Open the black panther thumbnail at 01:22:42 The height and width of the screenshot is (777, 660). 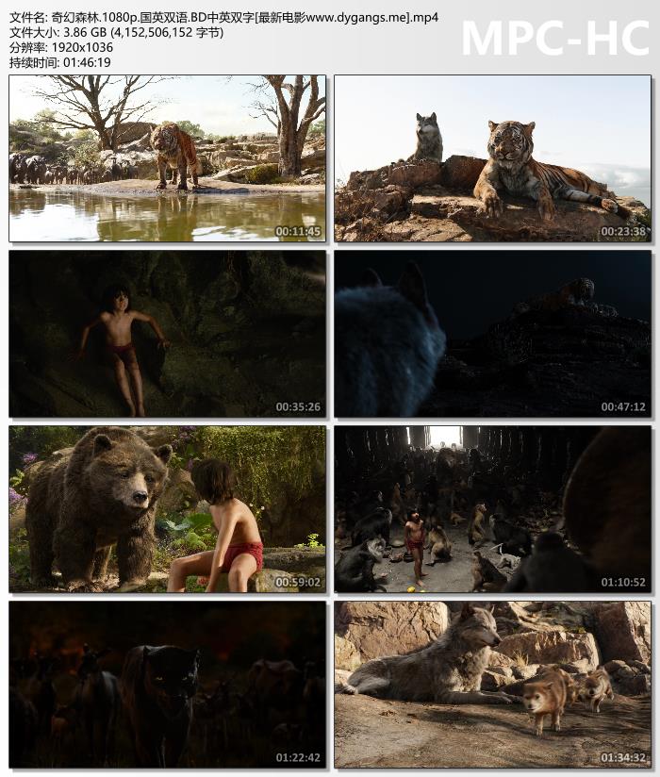click(168, 685)
